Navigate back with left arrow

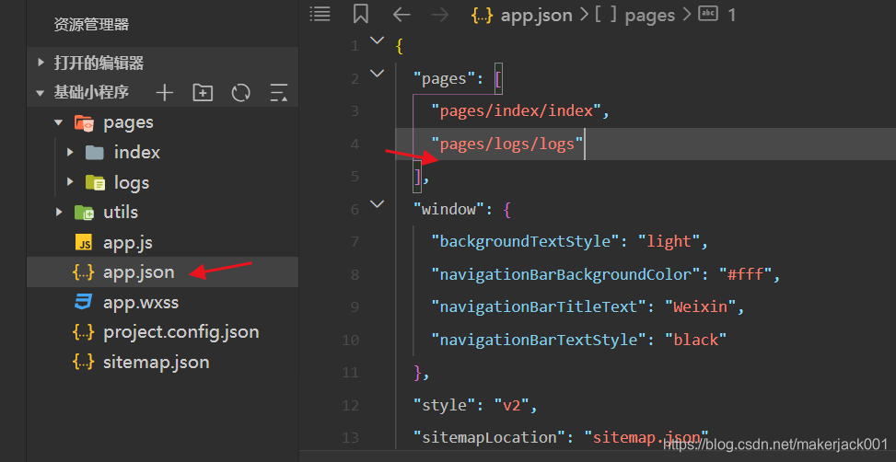(401, 15)
